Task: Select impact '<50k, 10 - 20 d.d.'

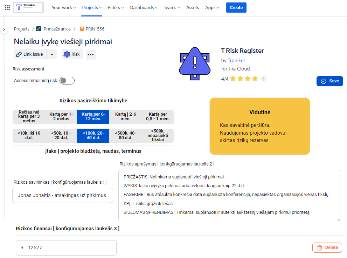Action: (x=61, y=136)
